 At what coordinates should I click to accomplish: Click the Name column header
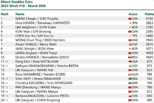[x=20, y=14]
